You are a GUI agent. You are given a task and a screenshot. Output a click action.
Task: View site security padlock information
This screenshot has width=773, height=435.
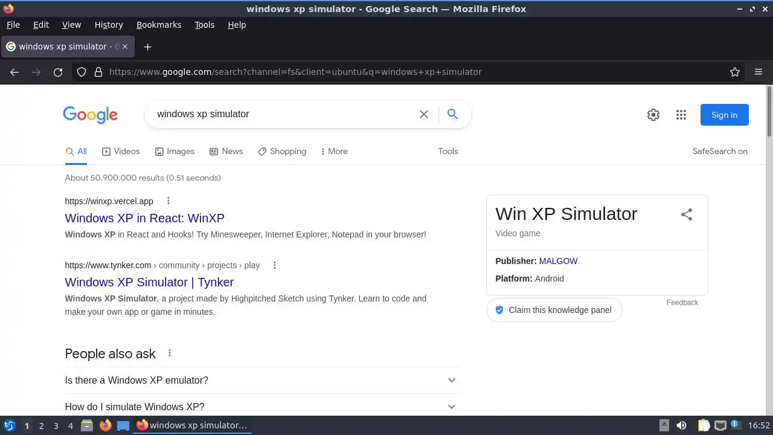point(98,72)
